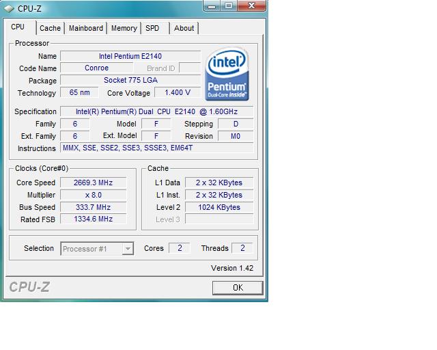Open the Mainboard tab
Viewport: 437px width, 350px height.
[x=86, y=28]
